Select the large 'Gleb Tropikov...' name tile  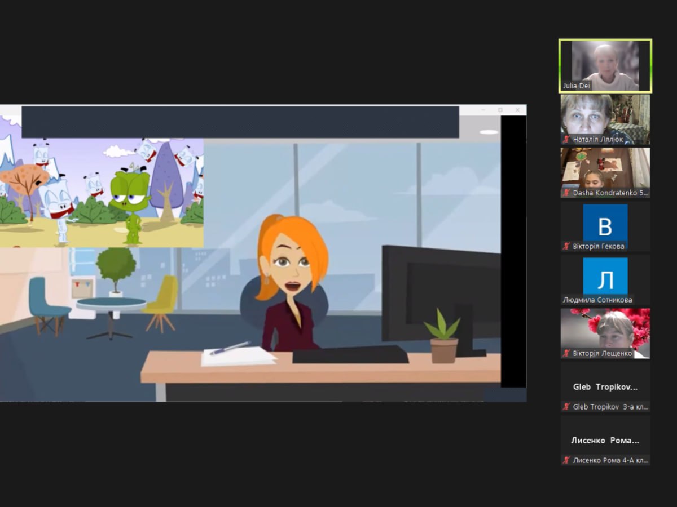coord(605,387)
